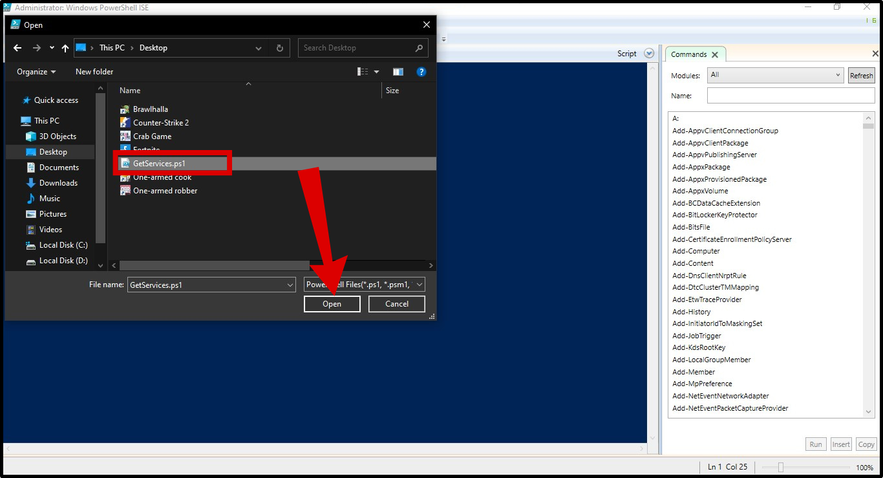Viewport: 883px width, 478px height.
Task: Select Add-MpPreference in the command list
Action: [703, 384]
